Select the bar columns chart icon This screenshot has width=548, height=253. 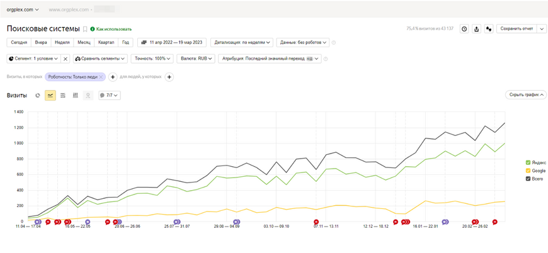coord(76,96)
